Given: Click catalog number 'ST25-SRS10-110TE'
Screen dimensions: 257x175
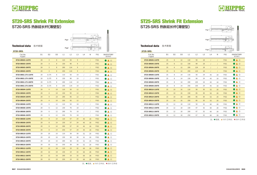Looking at the screenshot, I should point(152,89).
